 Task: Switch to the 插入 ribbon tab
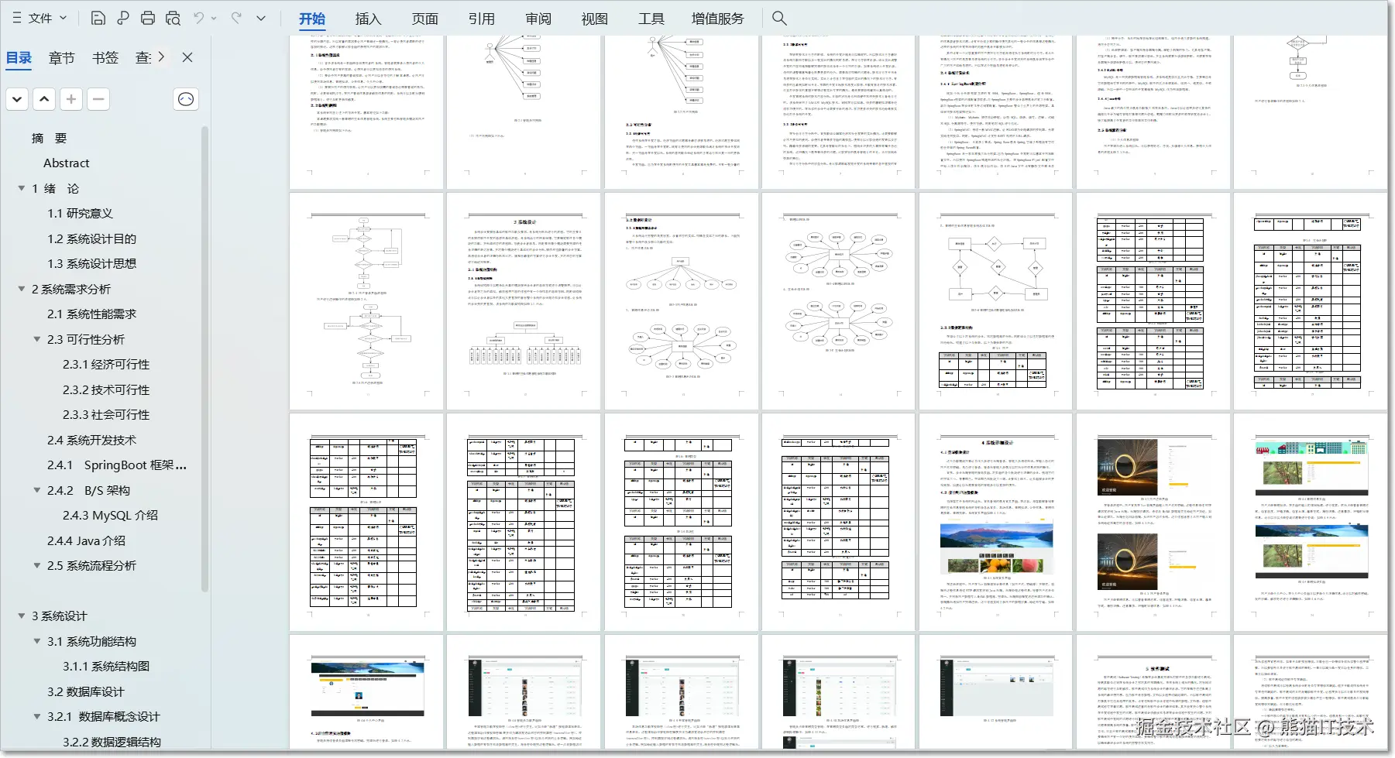(369, 19)
